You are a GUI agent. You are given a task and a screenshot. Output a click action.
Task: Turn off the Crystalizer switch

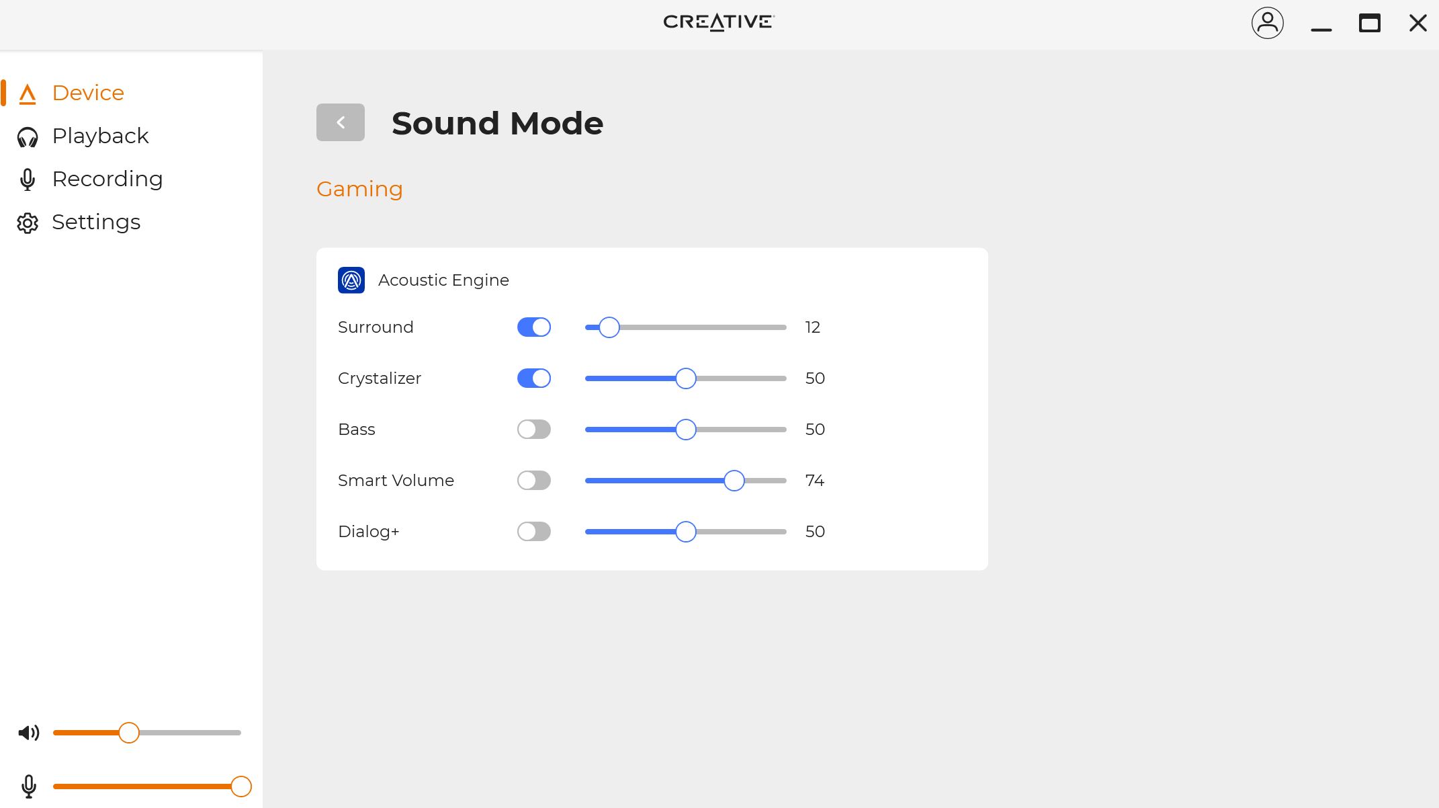pos(534,378)
